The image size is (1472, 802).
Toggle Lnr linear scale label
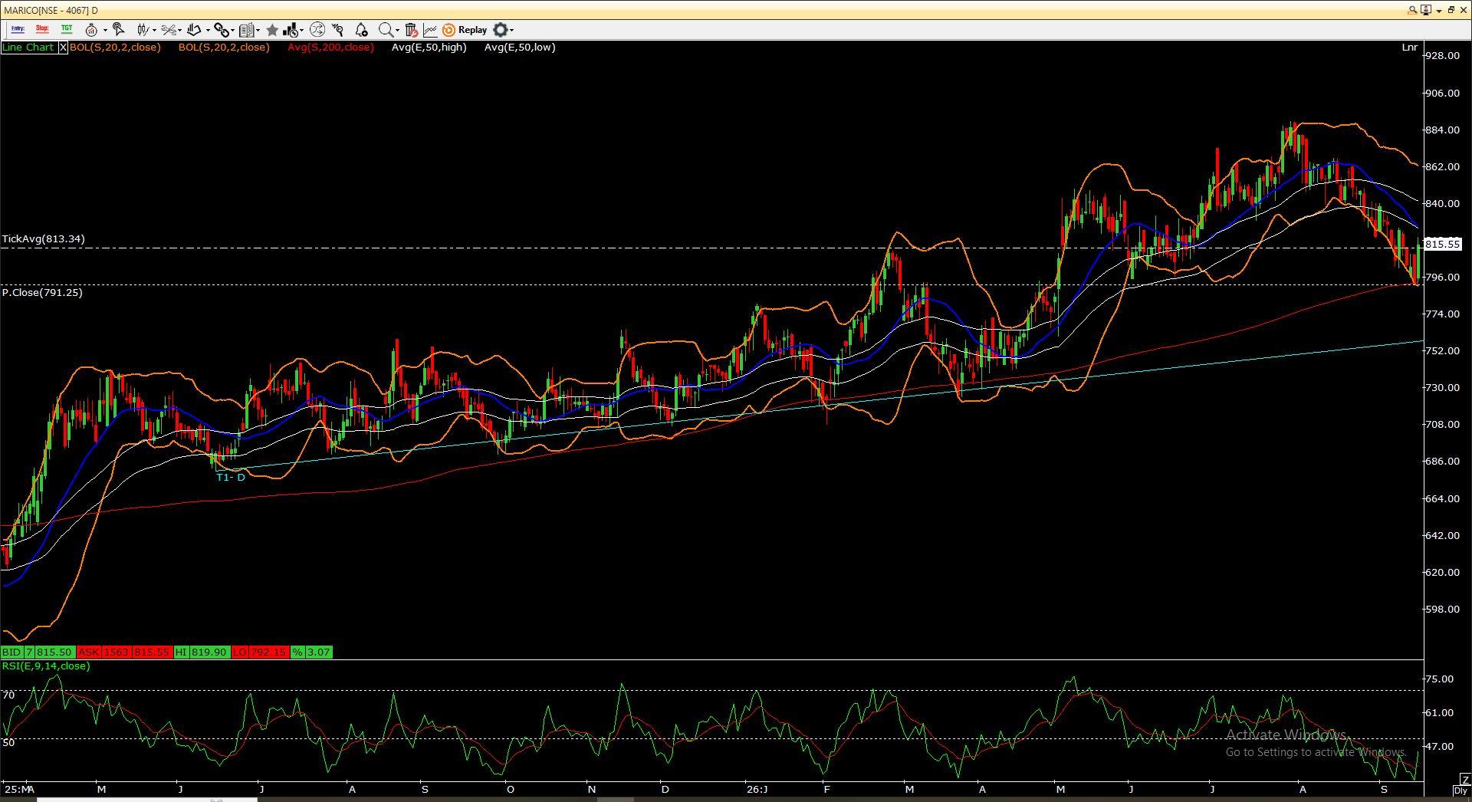[x=1409, y=48]
